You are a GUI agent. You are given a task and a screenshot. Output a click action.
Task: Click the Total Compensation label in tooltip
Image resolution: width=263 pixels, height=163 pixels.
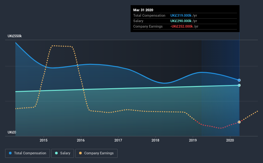149,15
